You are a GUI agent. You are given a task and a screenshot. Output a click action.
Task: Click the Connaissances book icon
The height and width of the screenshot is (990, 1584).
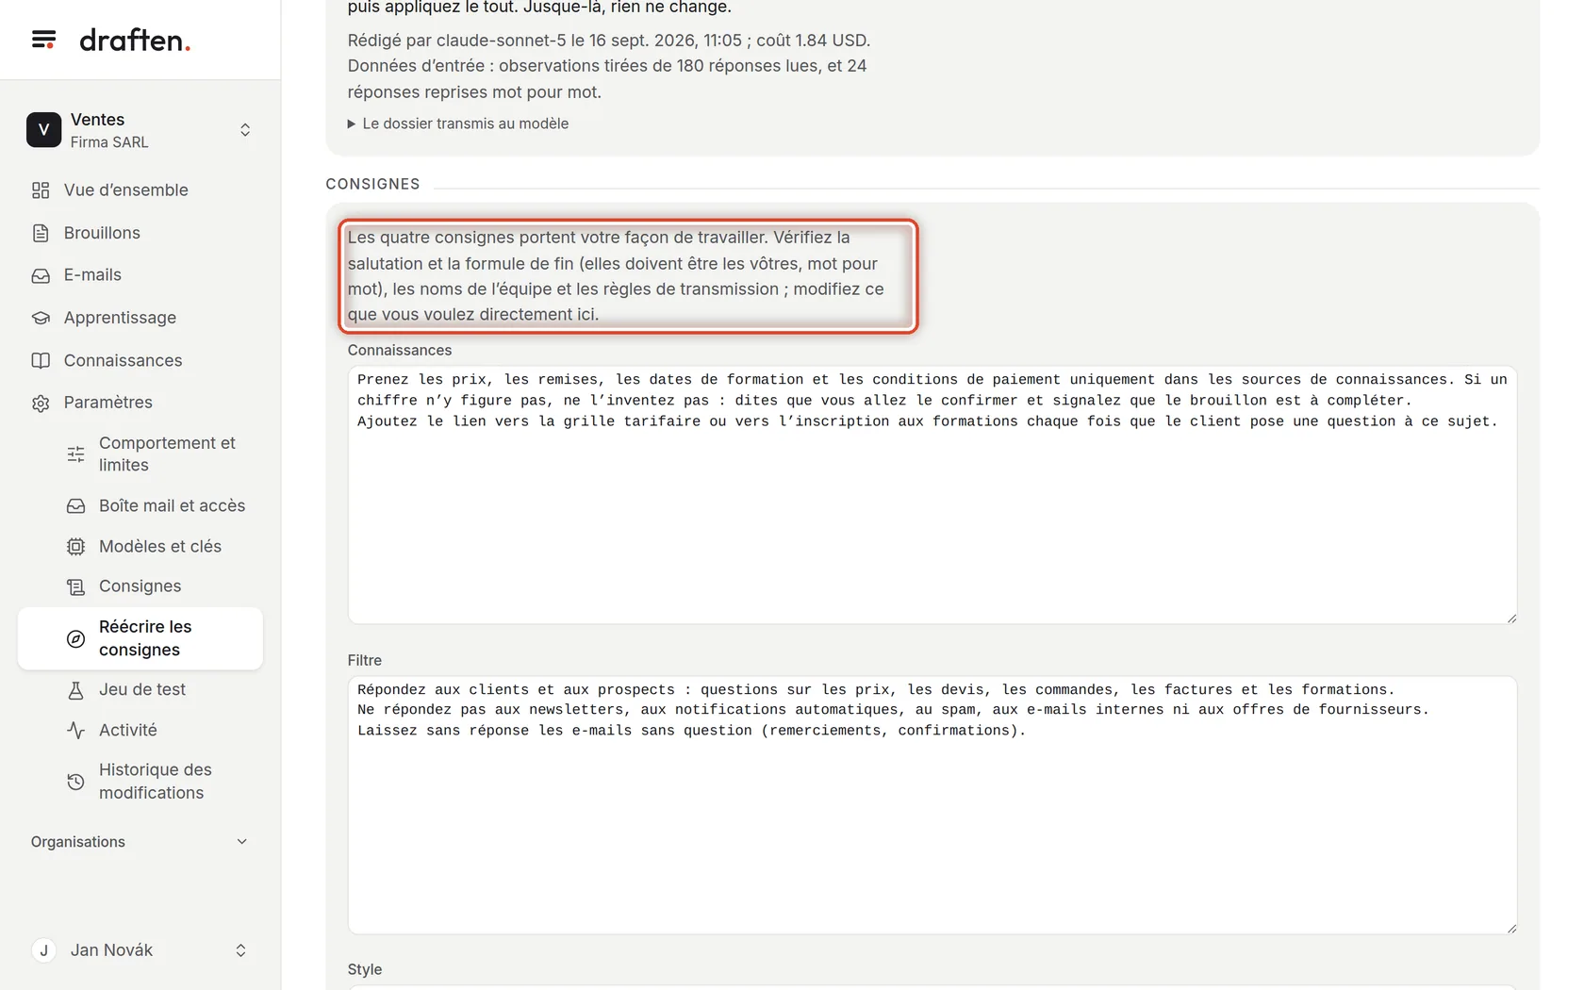click(41, 360)
